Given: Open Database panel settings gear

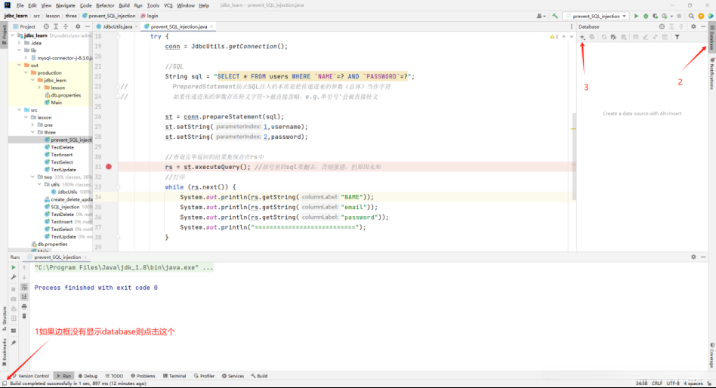Looking at the screenshot, I should [x=693, y=26].
